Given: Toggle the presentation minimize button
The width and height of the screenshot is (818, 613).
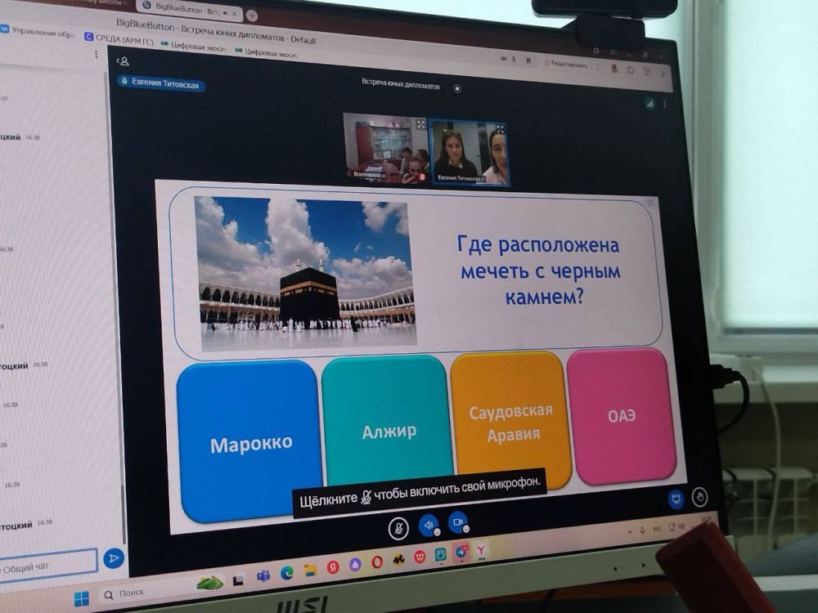Looking at the screenshot, I should 676,499.
